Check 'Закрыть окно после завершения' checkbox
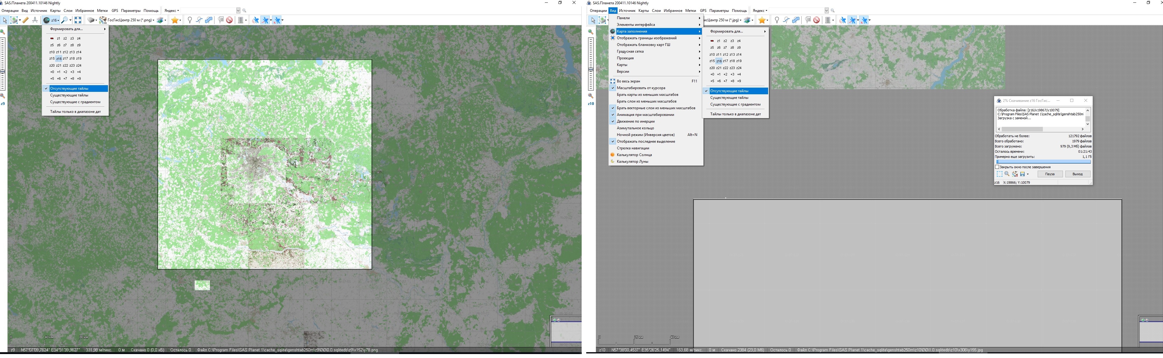 [x=997, y=167]
